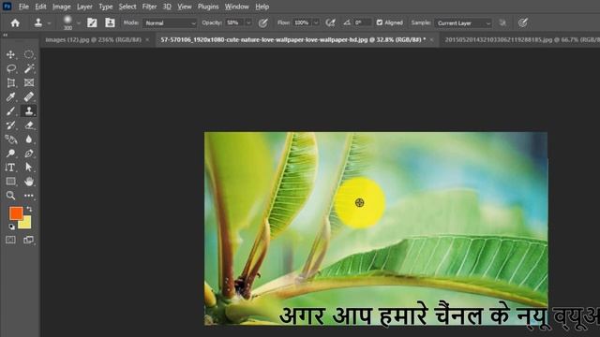Select the Dodge tool

(10, 154)
